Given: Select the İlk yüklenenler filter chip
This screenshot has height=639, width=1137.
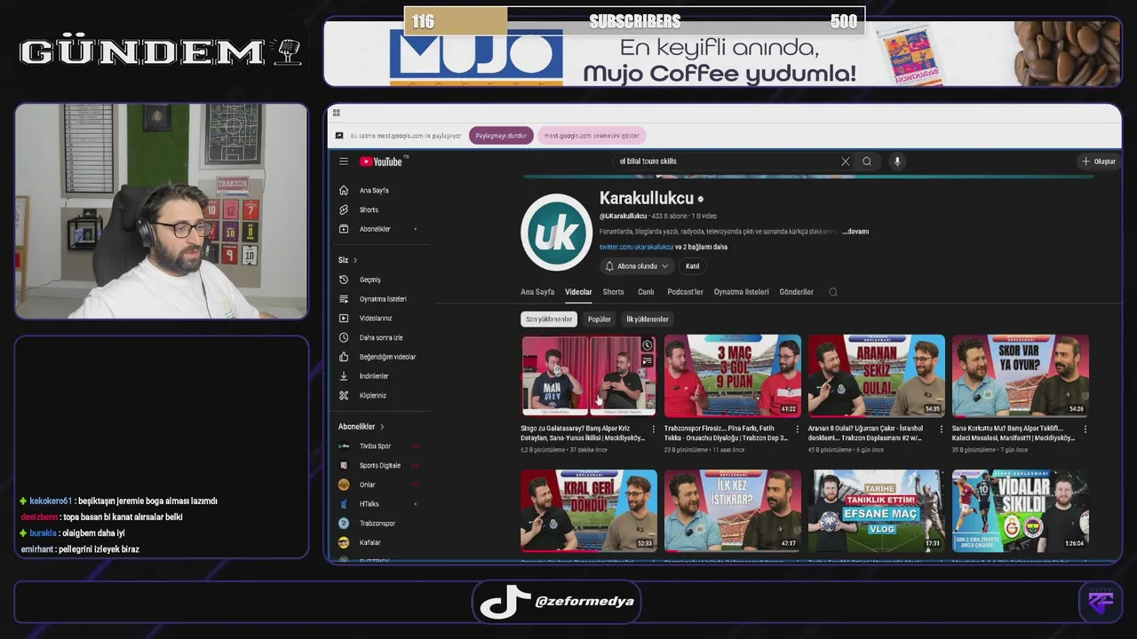Looking at the screenshot, I should 648,319.
